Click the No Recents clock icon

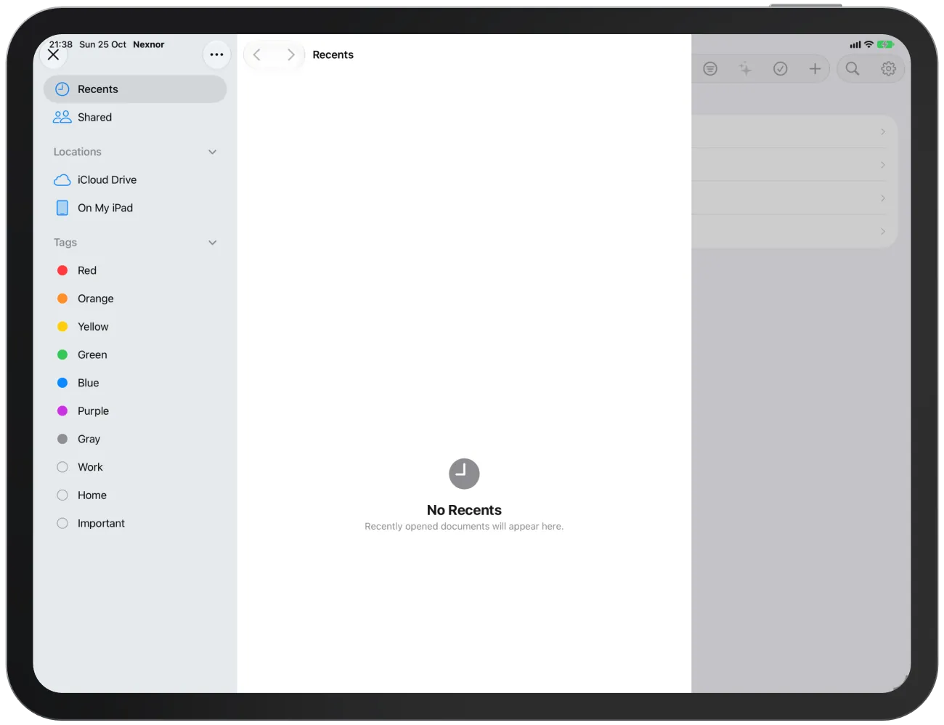click(x=464, y=474)
